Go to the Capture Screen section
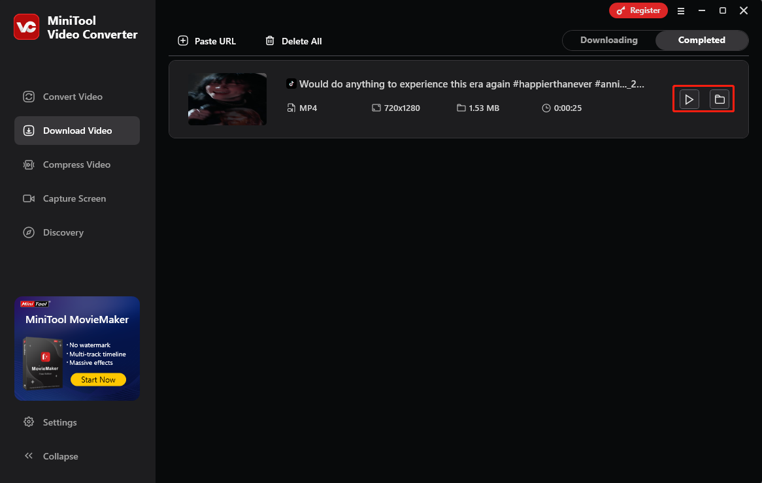 tap(76, 198)
